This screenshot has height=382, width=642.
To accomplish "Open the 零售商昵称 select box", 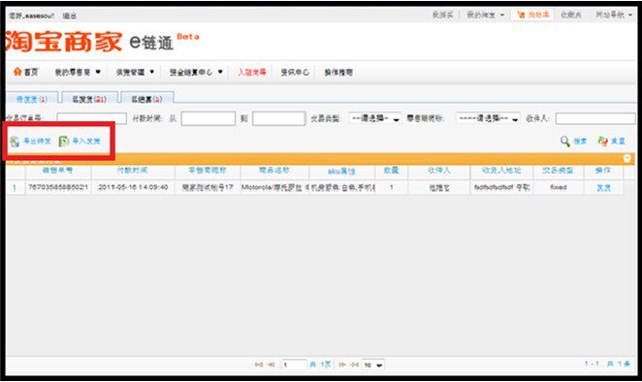I will point(488,118).
